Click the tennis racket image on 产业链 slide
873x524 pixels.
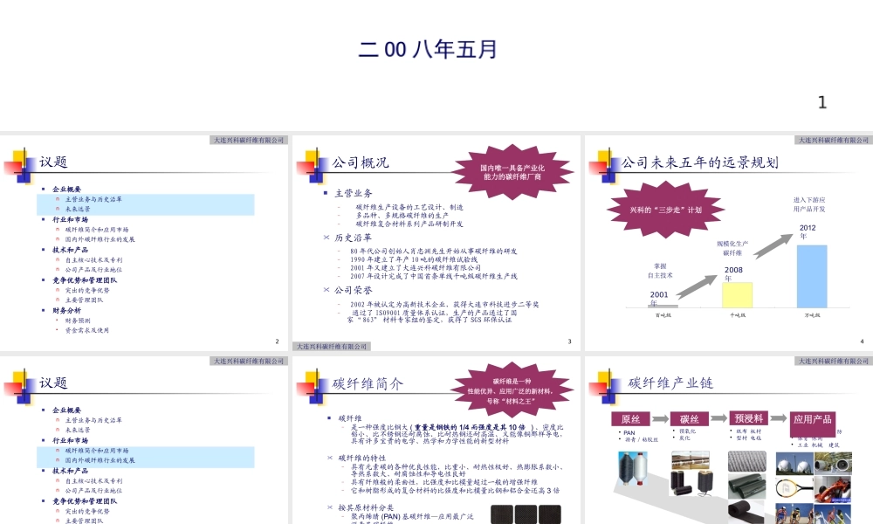tap(794, 488)
